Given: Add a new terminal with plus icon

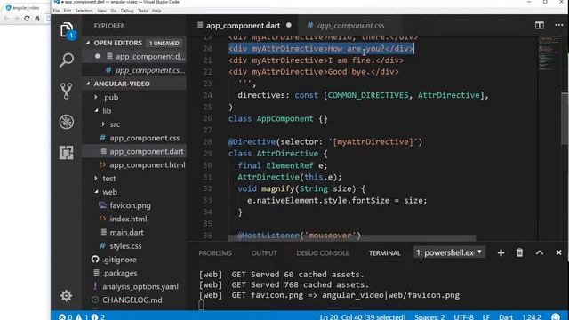Looking at the screenshot, I should [501, 252].
